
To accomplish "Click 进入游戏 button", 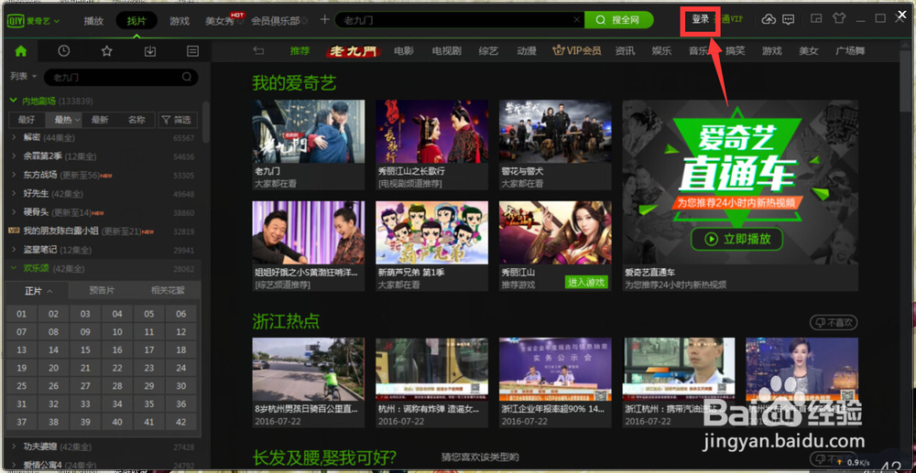I will tap(586, 283).
